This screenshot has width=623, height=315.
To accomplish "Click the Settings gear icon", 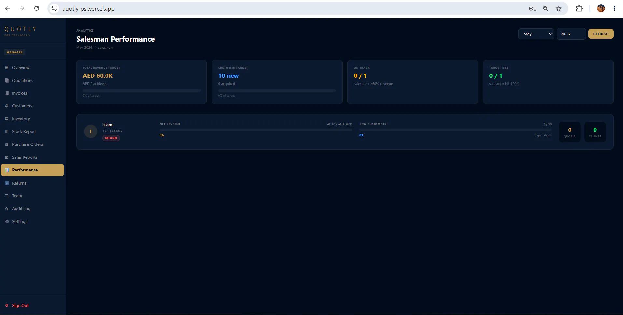I will [7, 221].
